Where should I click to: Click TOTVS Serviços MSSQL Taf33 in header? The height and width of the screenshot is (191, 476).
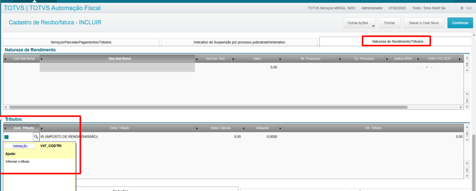click(x=331, y=8)
